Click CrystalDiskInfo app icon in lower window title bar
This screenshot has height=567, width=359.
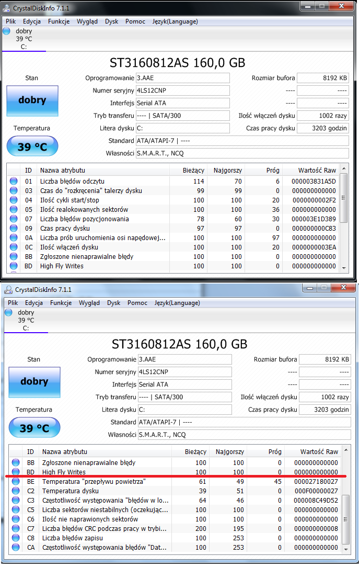(8, 289)
